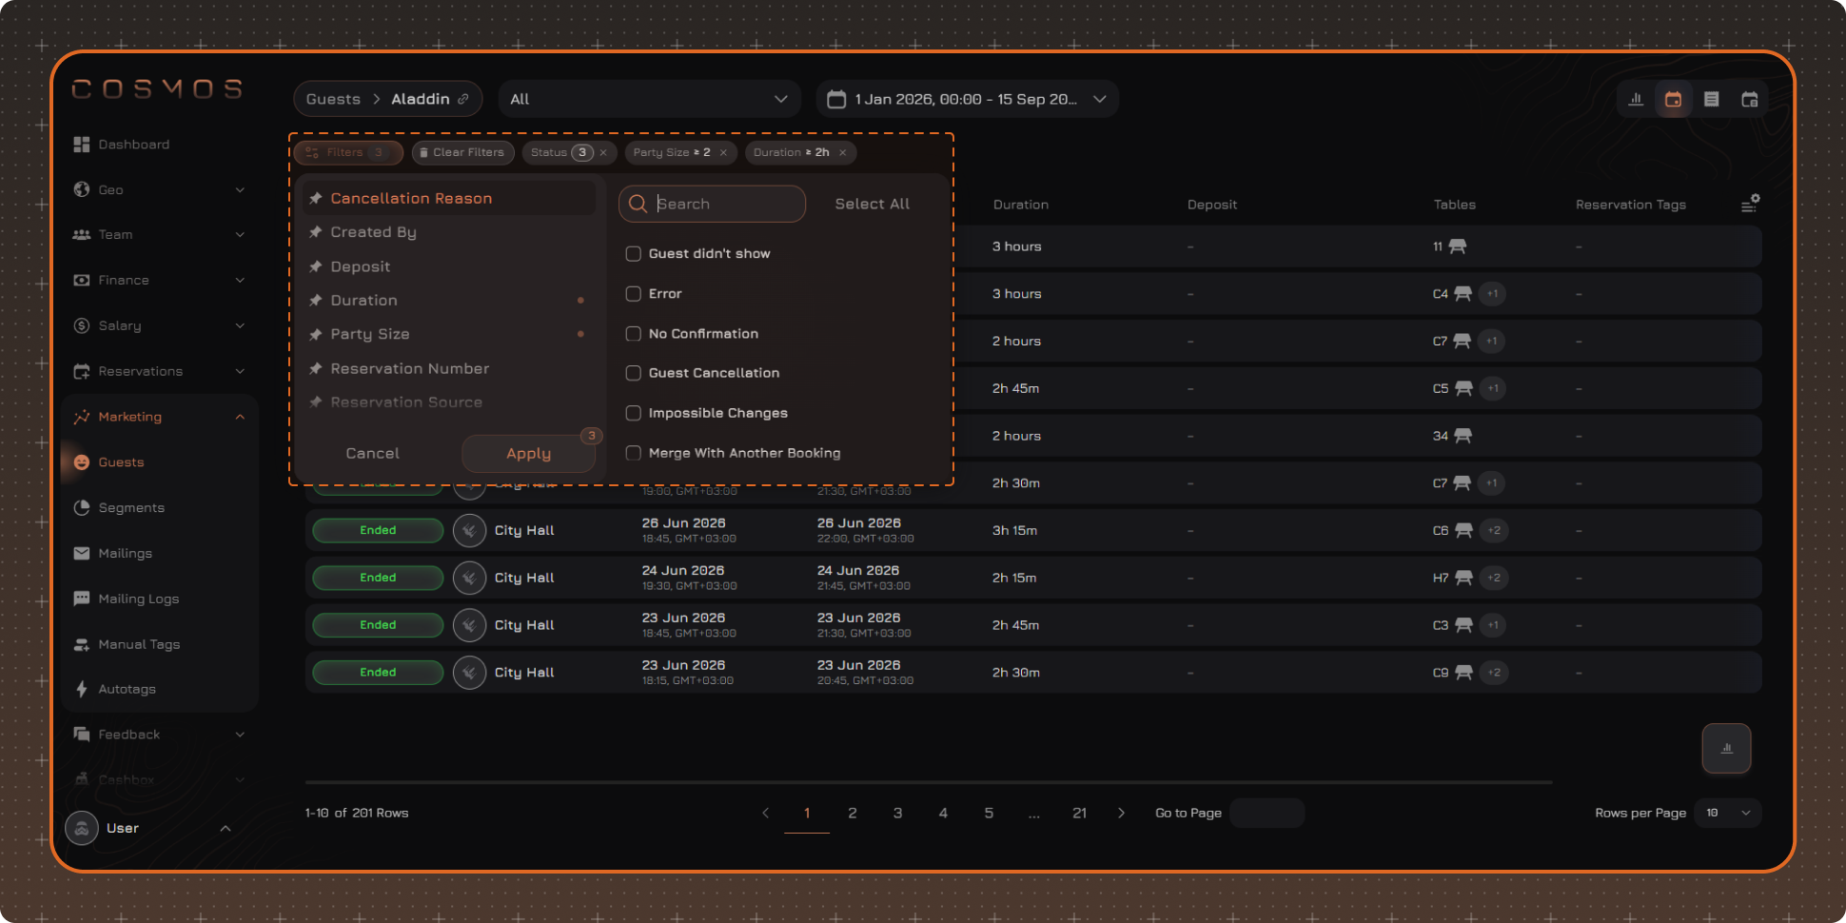This screenshot has width=1846, height=923.
Task: Click the filter Search field
Action: (x=712, y=204)
